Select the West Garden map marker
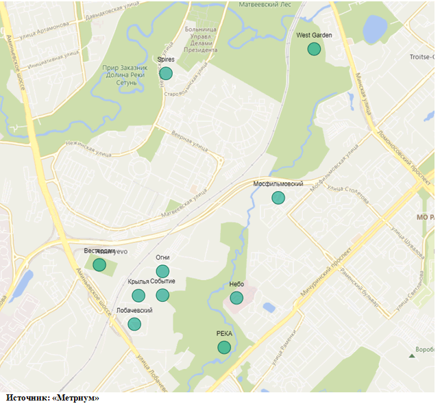This screenshot has width=440, height=406. coord(314,49)
